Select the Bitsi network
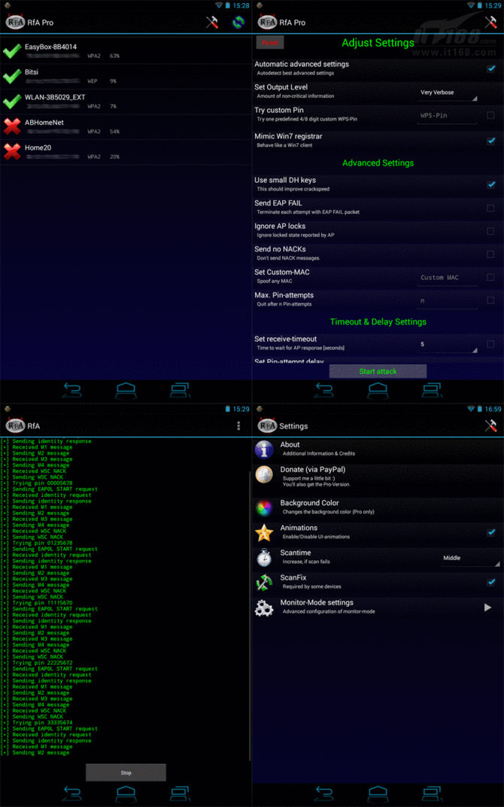 click(x=126, y=76)
